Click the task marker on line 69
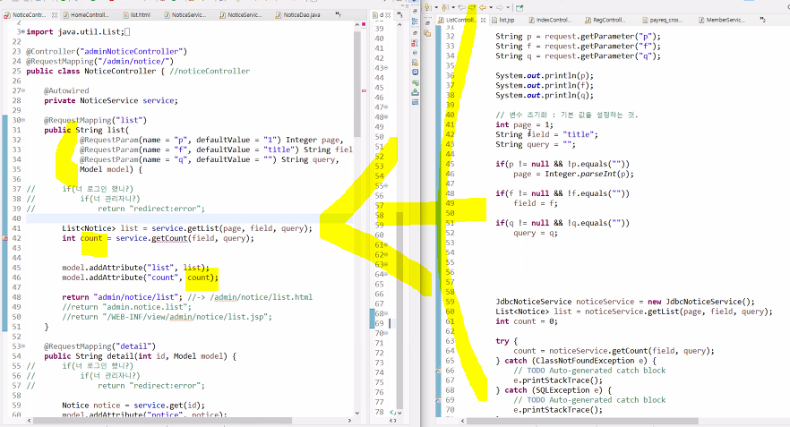790x427 pixels. [438, 400]
